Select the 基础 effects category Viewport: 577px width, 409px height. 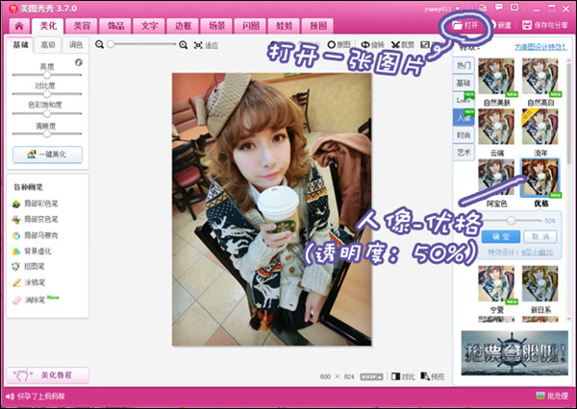464,83
